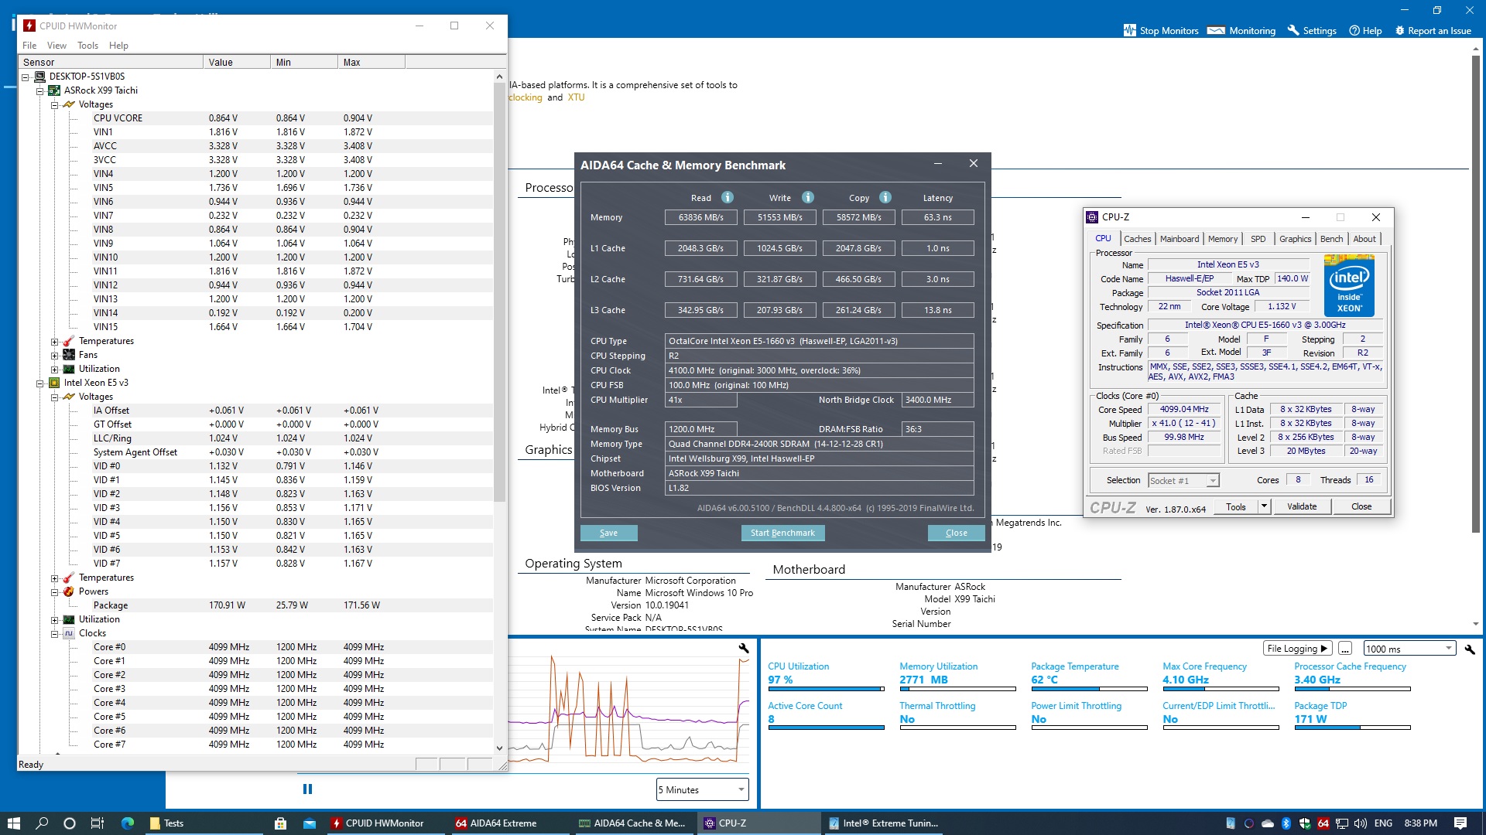Click the Write info icon in AIDA64 benchmark
The height and width of the screenshot is (835, 1486).
(807, 197)
